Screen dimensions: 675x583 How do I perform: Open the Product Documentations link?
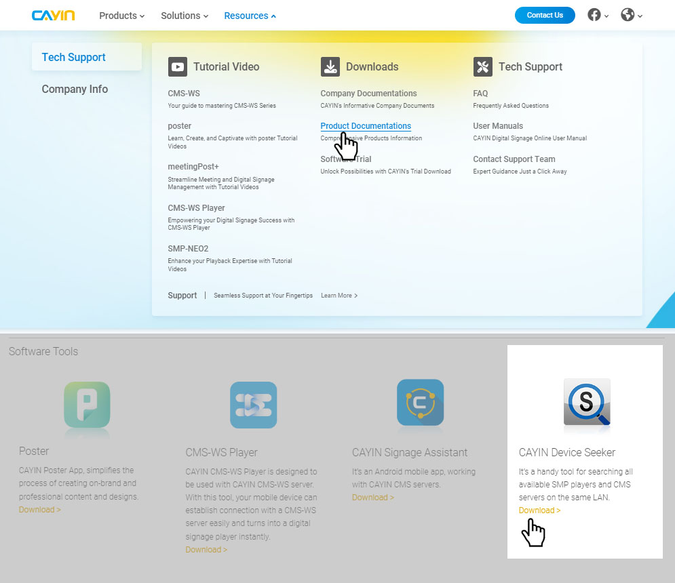(x=366, y=126)
